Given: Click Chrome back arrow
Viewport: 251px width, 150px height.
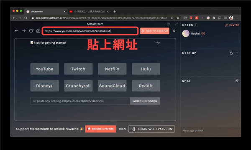Looking at the screenshot, I should (14, 18).
